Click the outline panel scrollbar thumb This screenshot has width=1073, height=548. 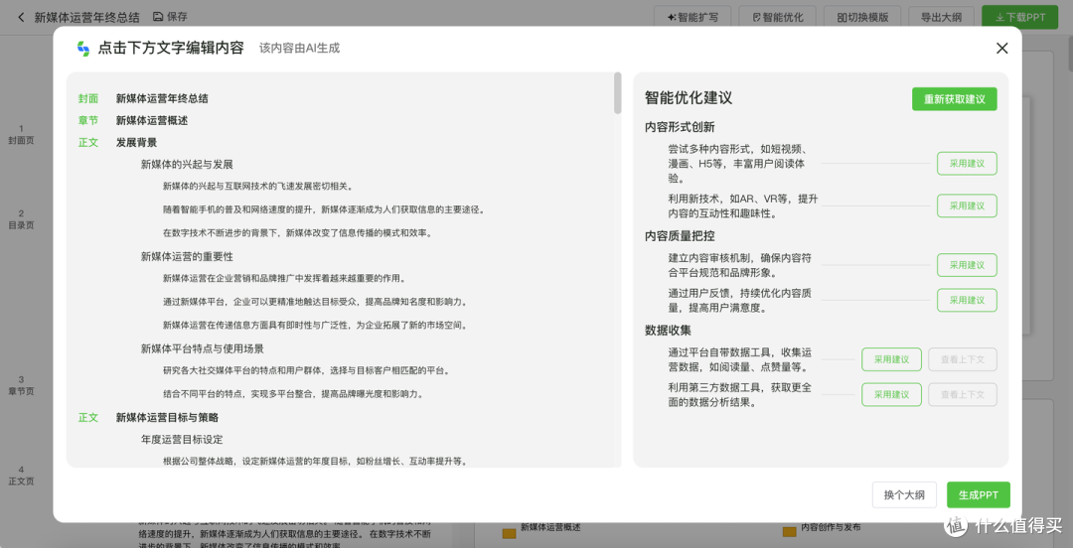(x=617, y=92)
